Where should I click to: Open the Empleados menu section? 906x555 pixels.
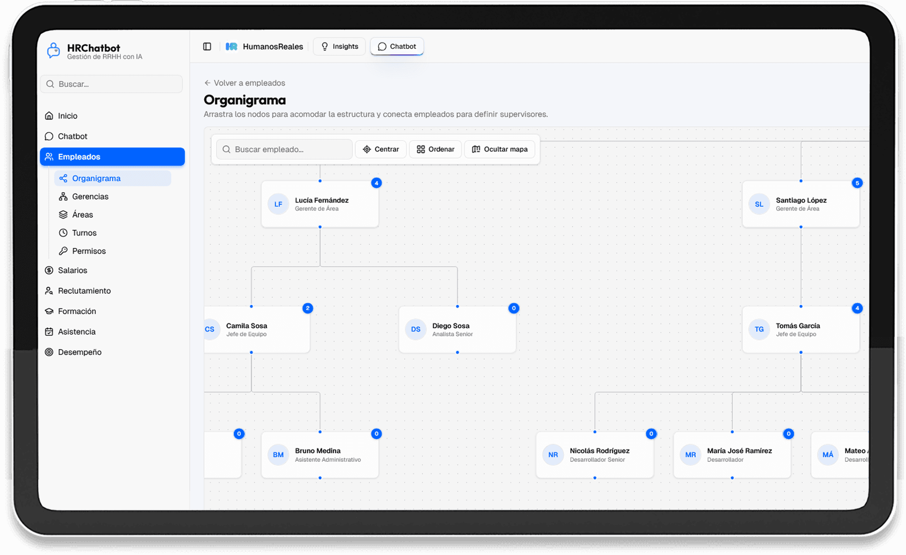tap(112, 157)
